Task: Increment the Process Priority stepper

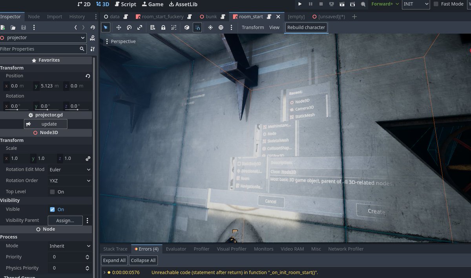Action: (x=87, y=255)
